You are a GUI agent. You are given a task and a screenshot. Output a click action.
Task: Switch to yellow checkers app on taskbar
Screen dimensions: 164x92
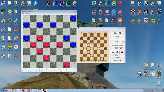[45, 90]
